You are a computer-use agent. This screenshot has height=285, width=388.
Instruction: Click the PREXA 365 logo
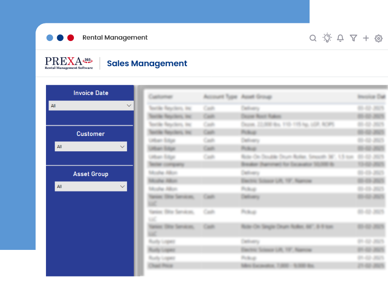pos(69,63)
